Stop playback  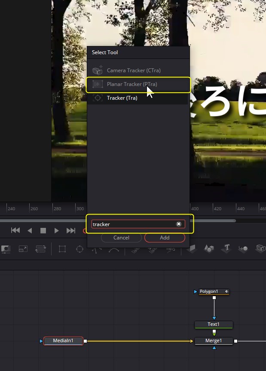(43, 230)
